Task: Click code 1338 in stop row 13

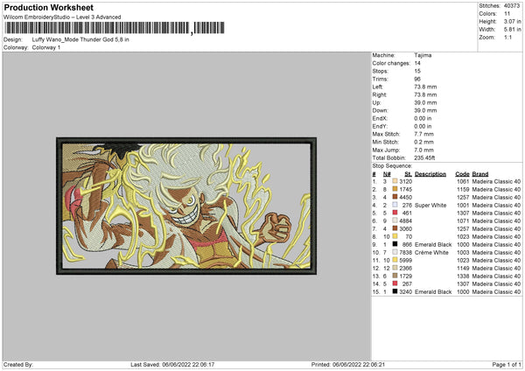Action: 463,276
